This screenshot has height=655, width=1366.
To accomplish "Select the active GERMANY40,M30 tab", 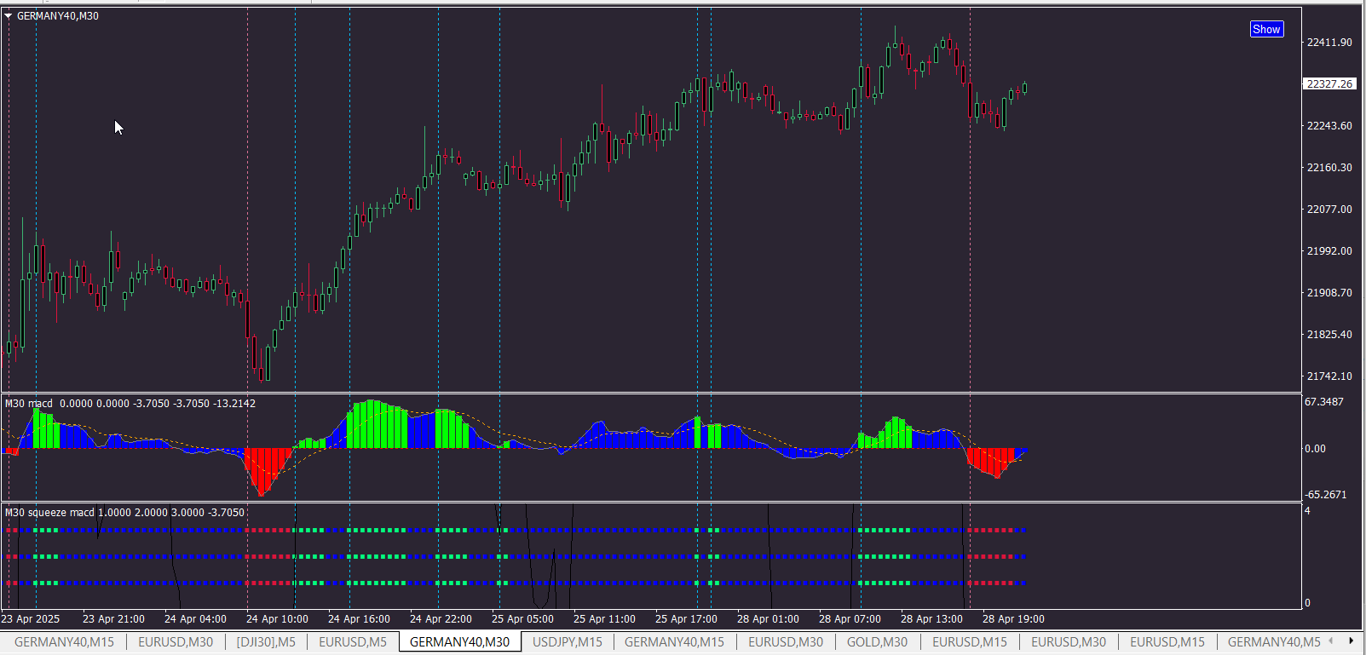I will [459, 642].
